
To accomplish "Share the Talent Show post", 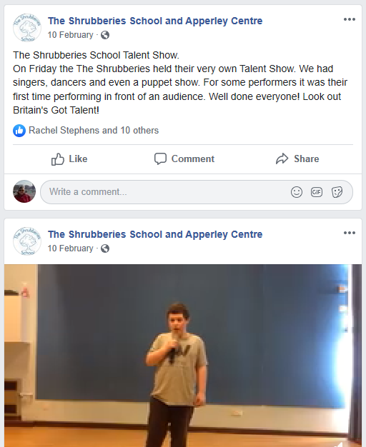I will coord(297,159).
